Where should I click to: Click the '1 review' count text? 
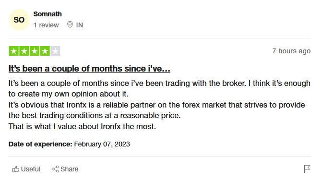point(46,25)
